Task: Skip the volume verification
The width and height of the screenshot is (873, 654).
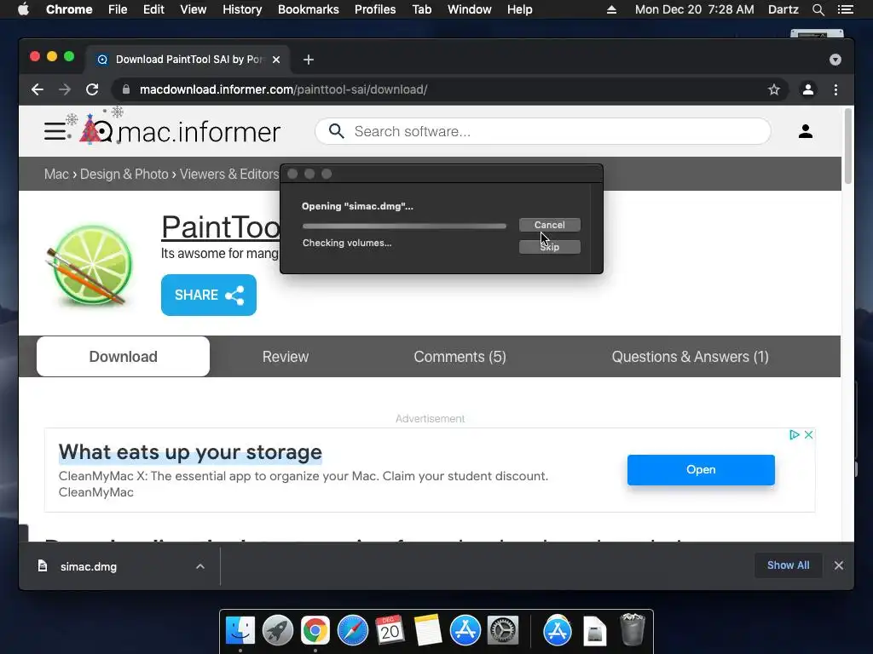Action: click(550, 247)
